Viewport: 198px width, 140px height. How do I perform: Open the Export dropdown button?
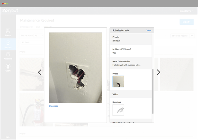(x=187, y=22)
